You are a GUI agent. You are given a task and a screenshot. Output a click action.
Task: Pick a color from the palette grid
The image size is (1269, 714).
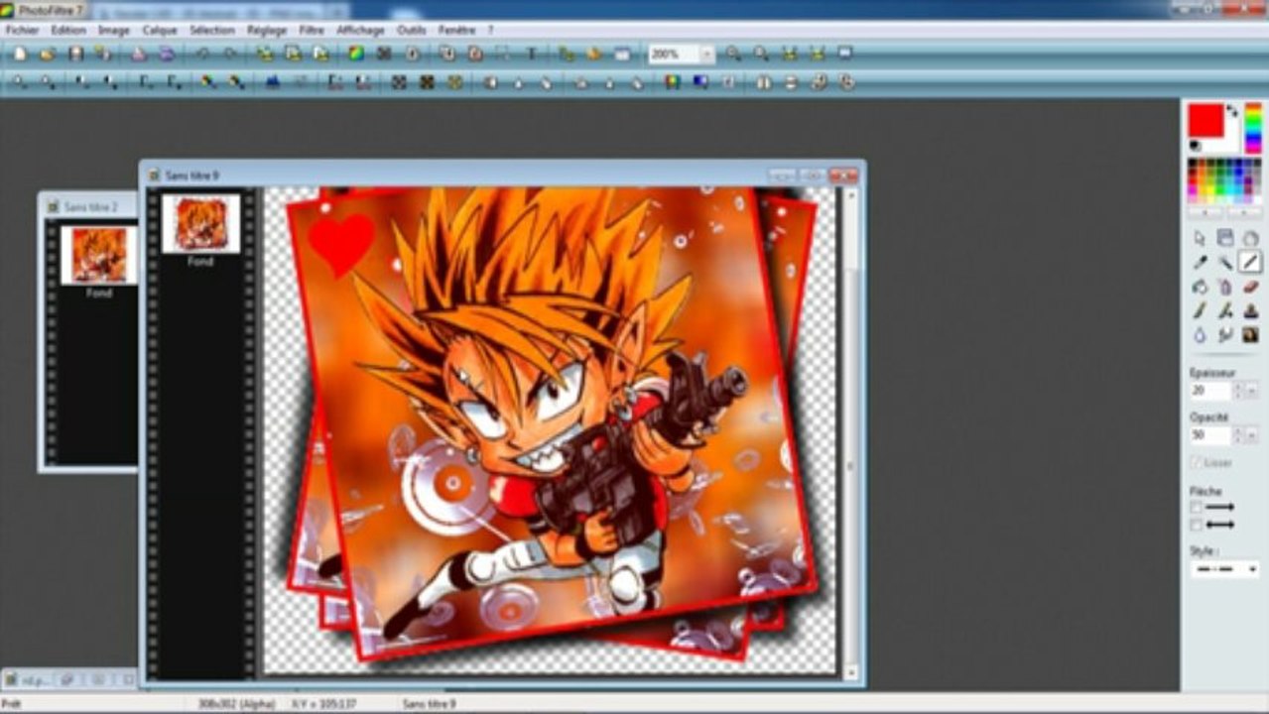click(x=1224, y=180)
